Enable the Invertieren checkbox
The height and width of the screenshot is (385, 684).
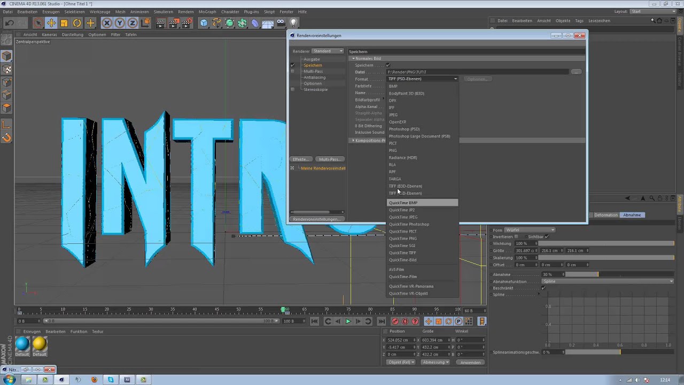coord(516,236)
